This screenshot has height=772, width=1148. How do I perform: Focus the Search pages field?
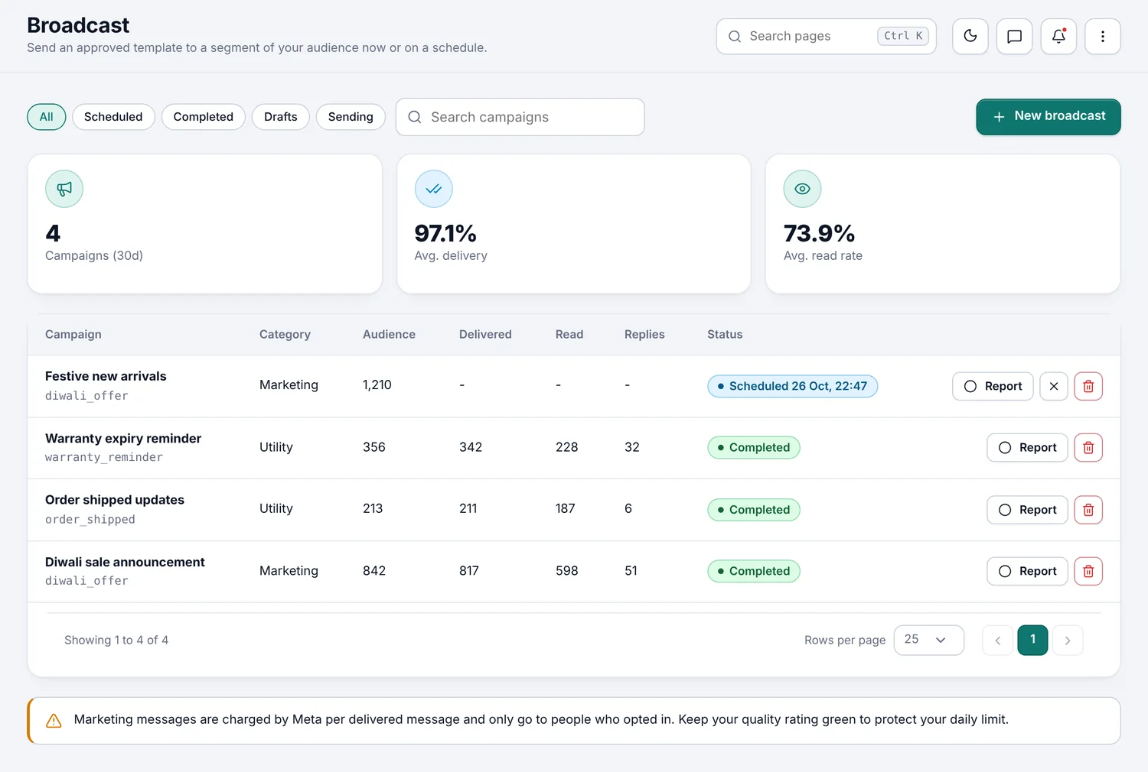coord(827,36)
